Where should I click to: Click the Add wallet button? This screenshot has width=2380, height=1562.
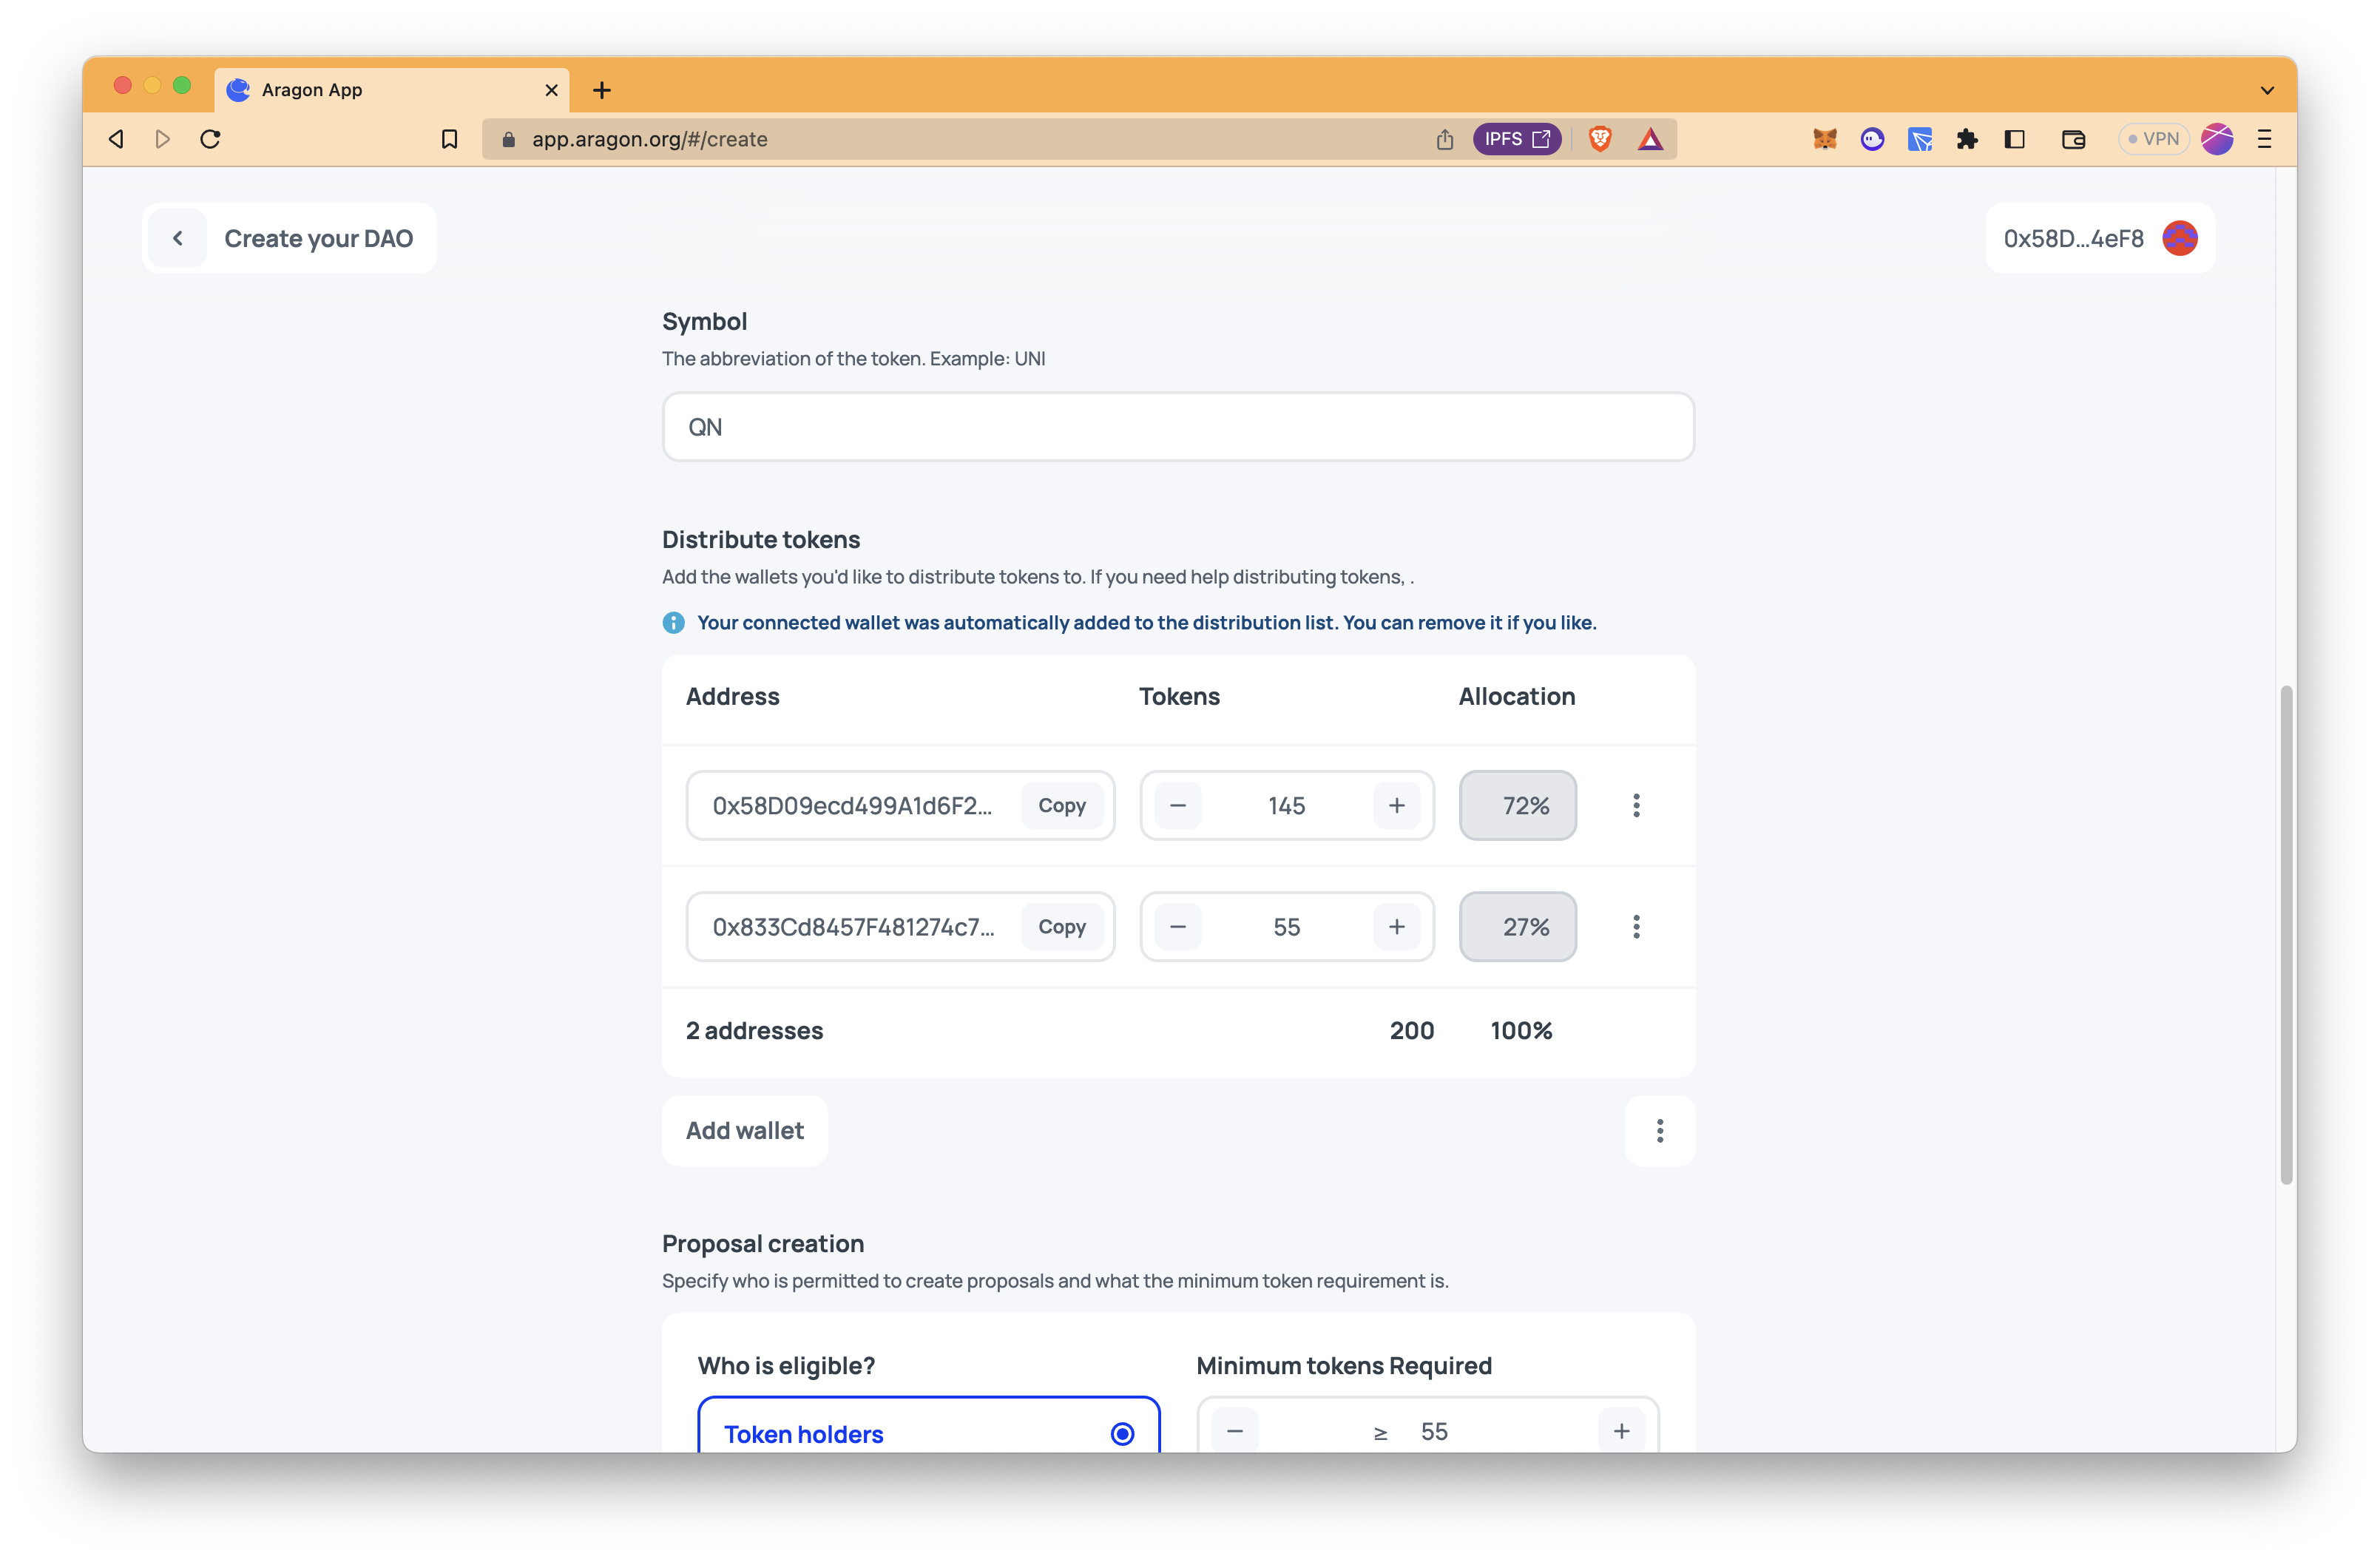pyautogui.click(x=744, y=1130)
